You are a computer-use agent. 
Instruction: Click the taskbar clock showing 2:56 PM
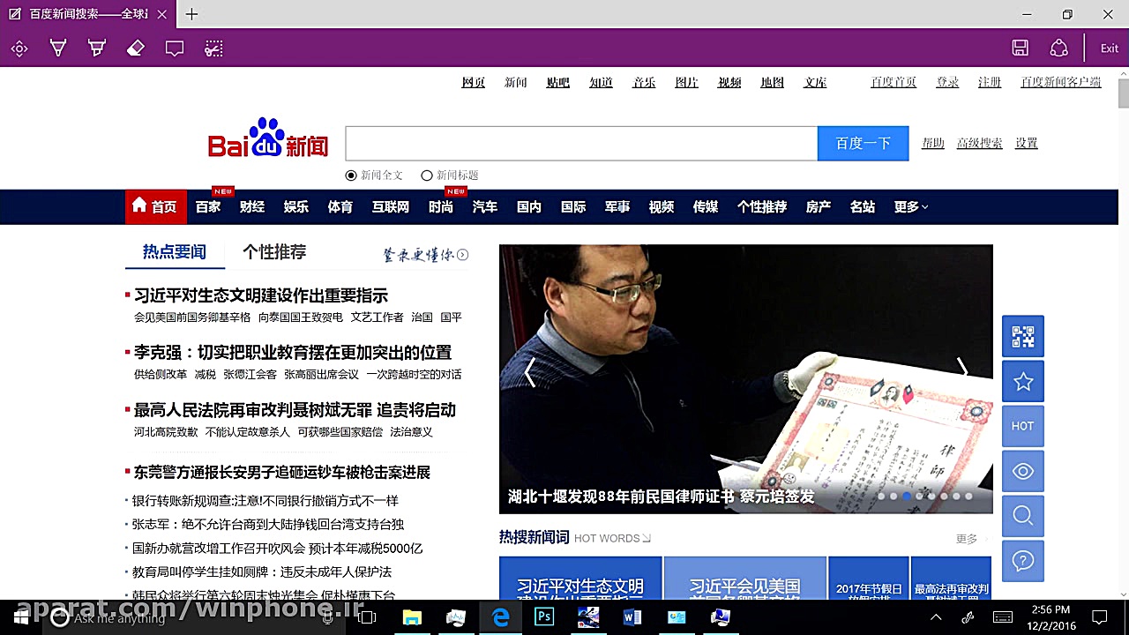1050,617
